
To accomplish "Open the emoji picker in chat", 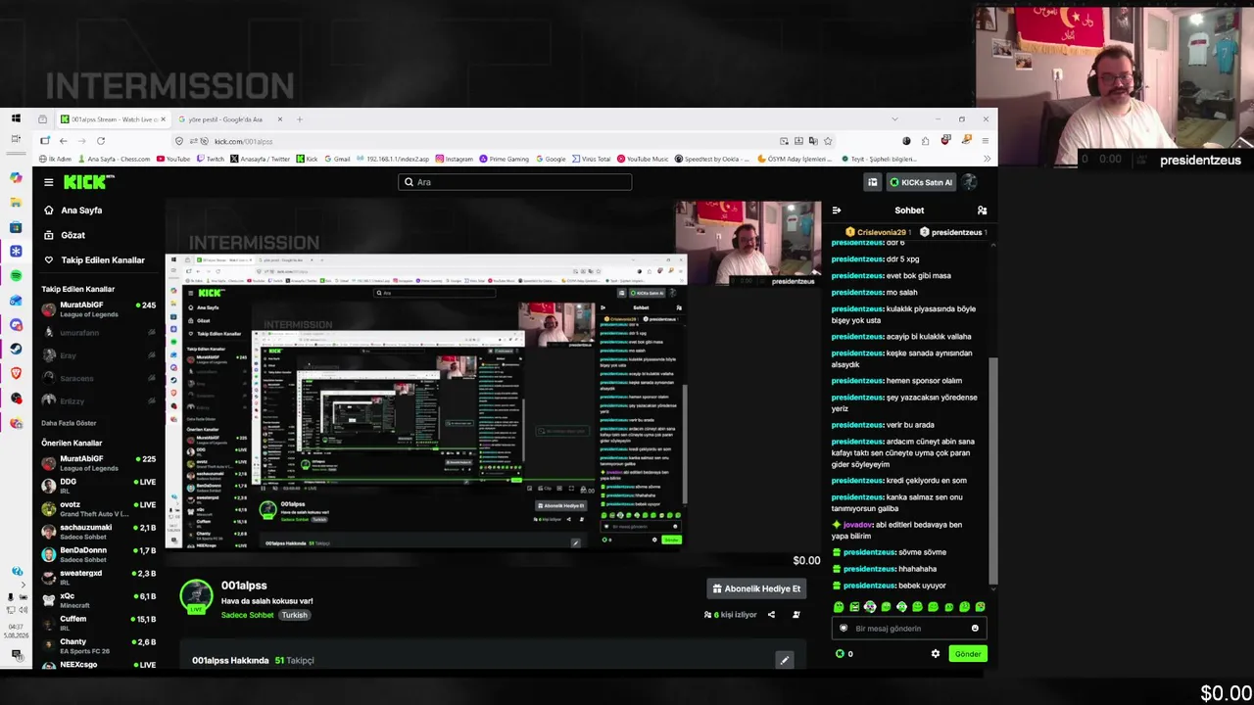I will click(975, 629).
